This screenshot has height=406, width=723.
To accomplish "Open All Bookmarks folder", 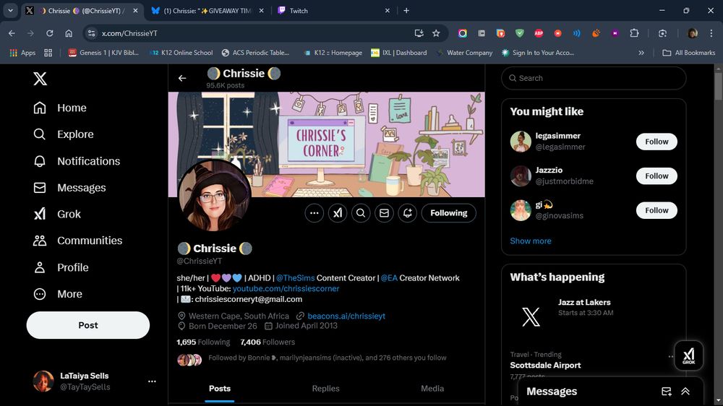I will tap(689, 53).
